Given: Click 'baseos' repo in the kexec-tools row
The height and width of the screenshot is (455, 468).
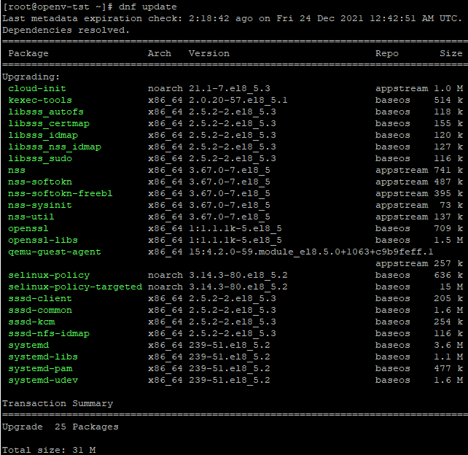Looking at the screenshot, I should 392,100.
